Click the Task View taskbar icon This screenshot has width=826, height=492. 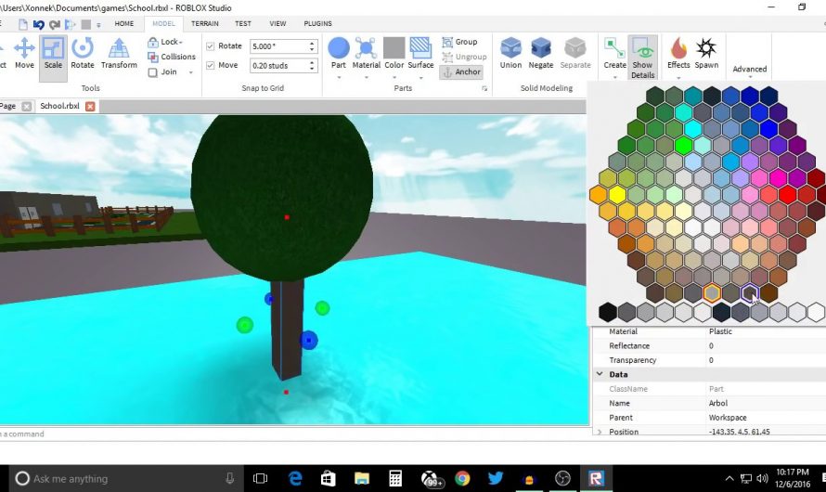tap(260, 478)
